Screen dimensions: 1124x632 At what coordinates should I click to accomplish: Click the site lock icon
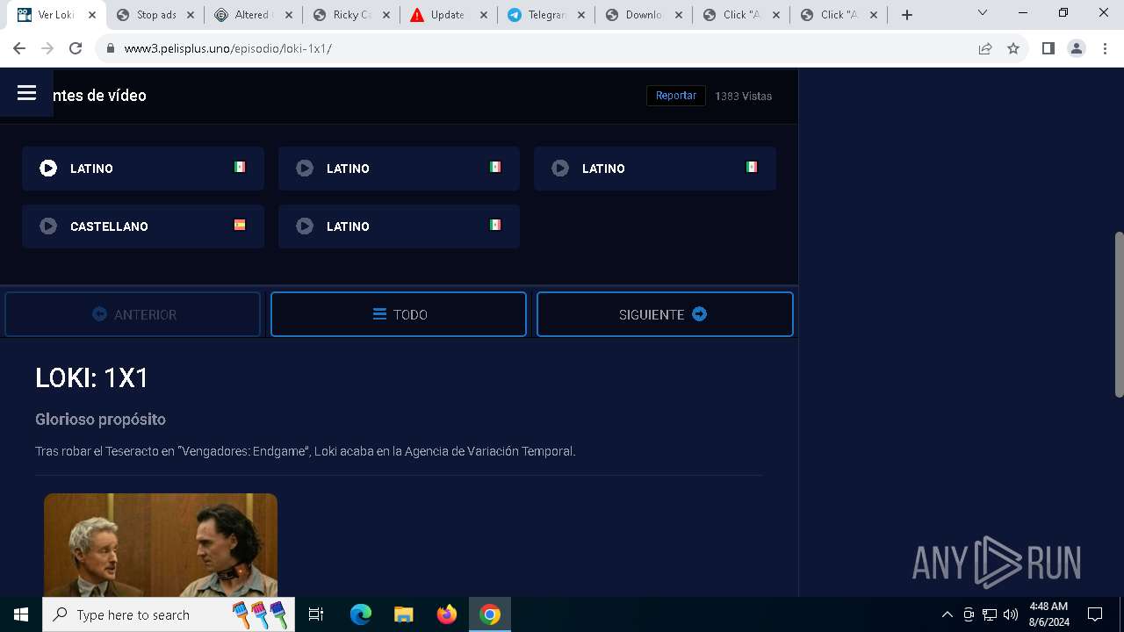coord(111,48)
